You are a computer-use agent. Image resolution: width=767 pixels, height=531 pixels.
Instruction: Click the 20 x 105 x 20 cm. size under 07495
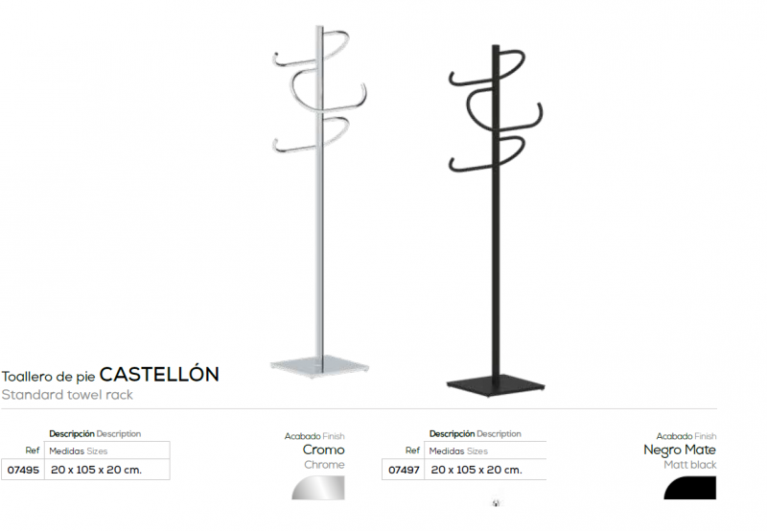pyautogui.click(x=97, y=470)
